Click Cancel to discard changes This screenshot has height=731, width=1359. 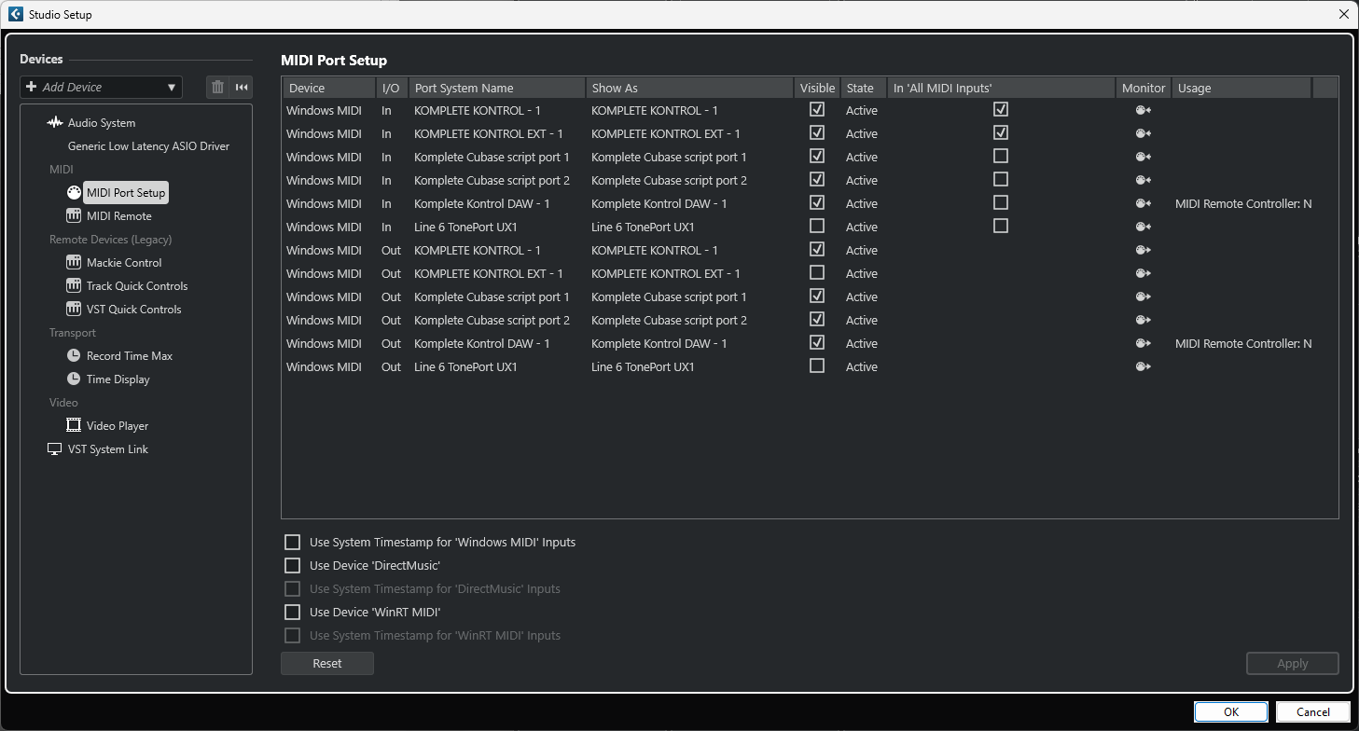tap(1313, 711)
